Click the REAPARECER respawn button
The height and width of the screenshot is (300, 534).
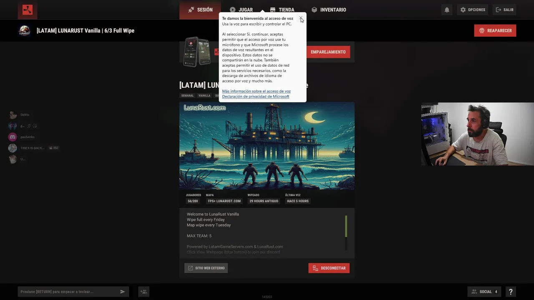(x=495, y=30)
